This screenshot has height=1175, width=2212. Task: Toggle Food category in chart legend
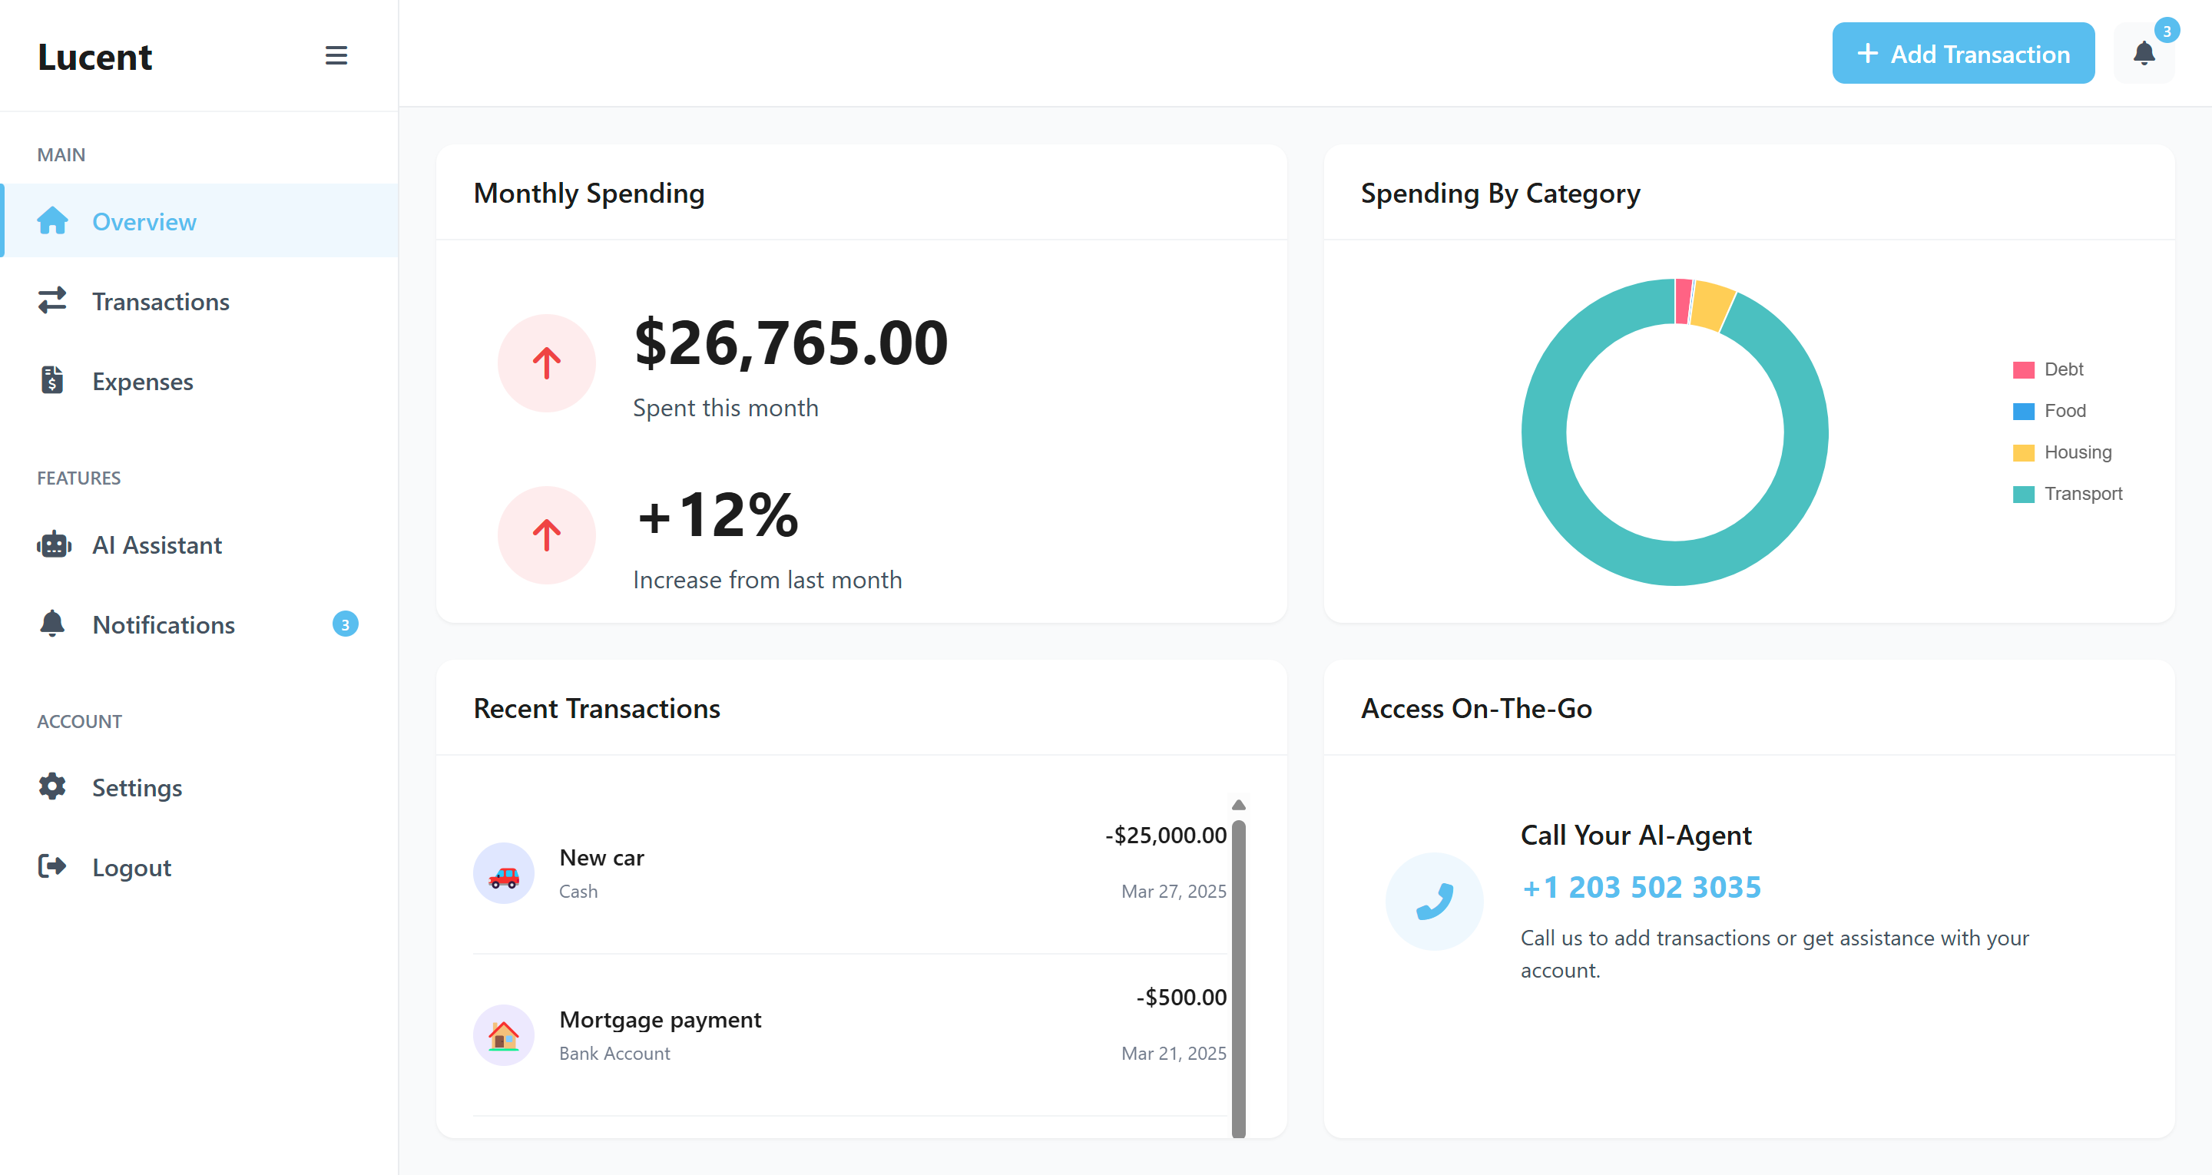(x=2064, y=411)
